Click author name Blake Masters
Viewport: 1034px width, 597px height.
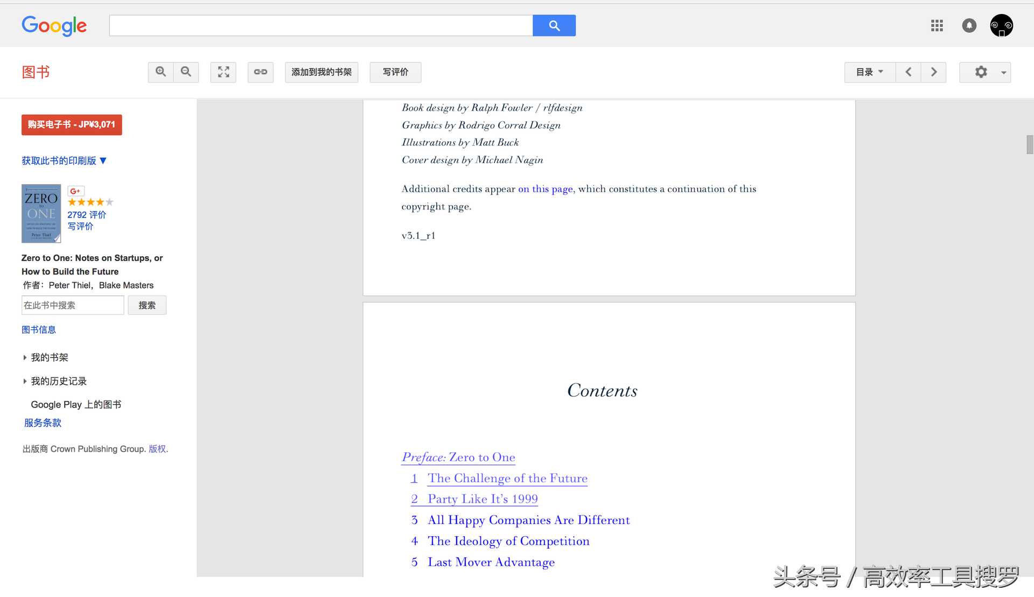coord(126,285)
